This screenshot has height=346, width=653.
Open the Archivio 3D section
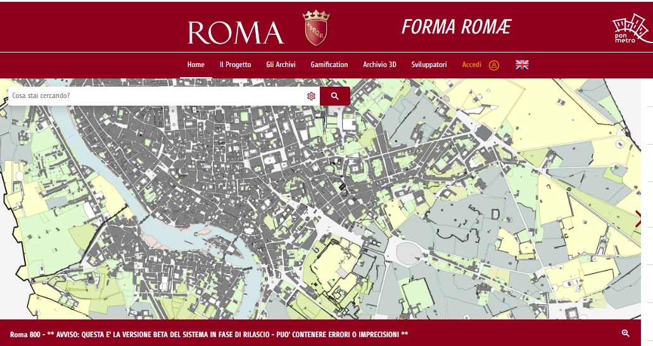379,65
